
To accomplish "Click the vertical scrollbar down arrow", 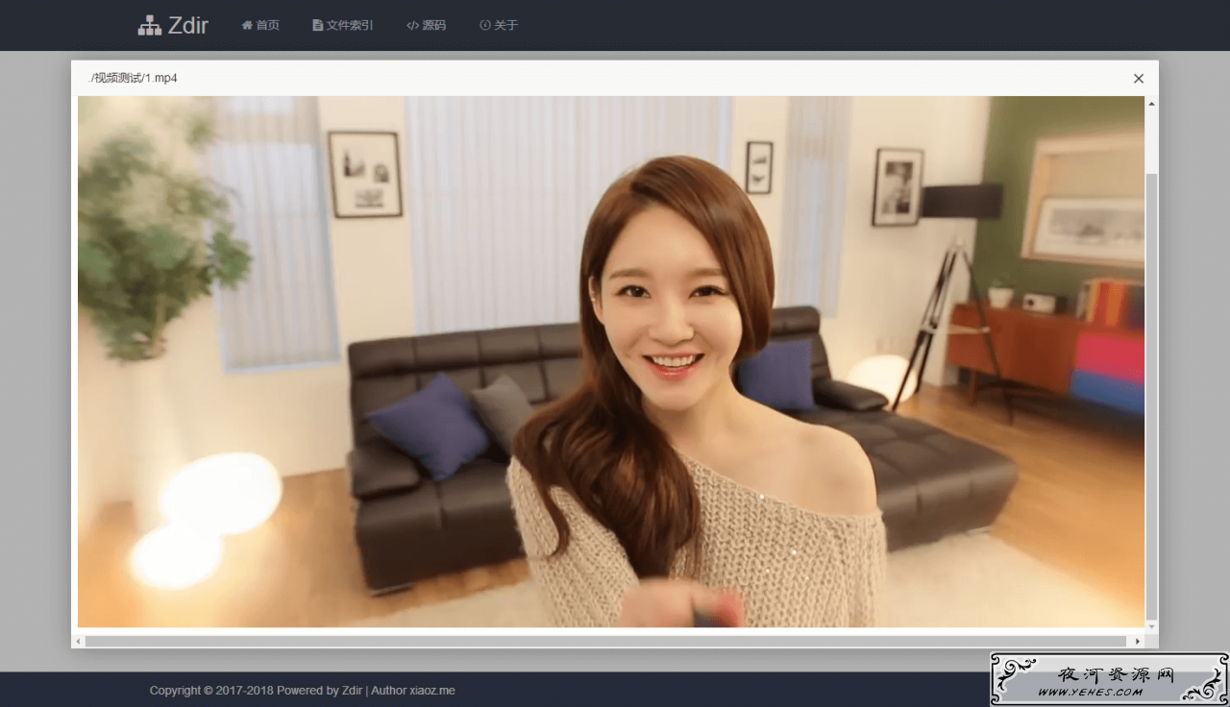I will pos(1151,627).
